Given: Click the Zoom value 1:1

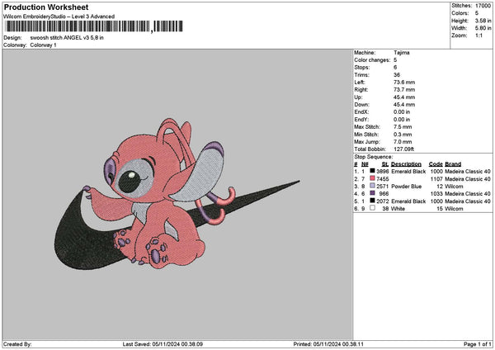Looking at the screenshot, I should click(478, 35).
